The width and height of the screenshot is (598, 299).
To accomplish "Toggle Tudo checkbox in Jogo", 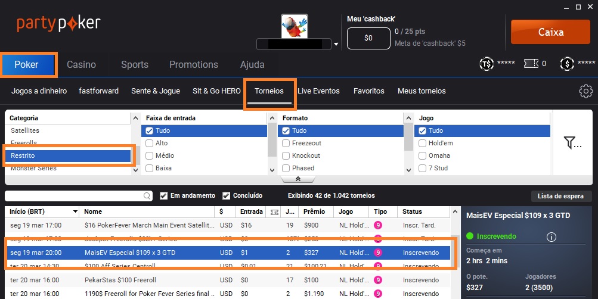I will 422,130.
